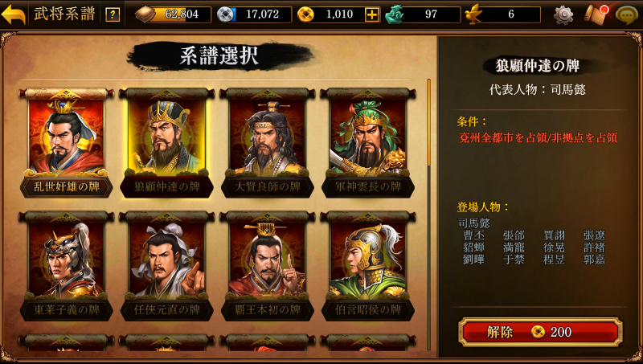This screenshot has width=643, height=364.
Task: Open the question mark help icon
Action: [113, 15]
